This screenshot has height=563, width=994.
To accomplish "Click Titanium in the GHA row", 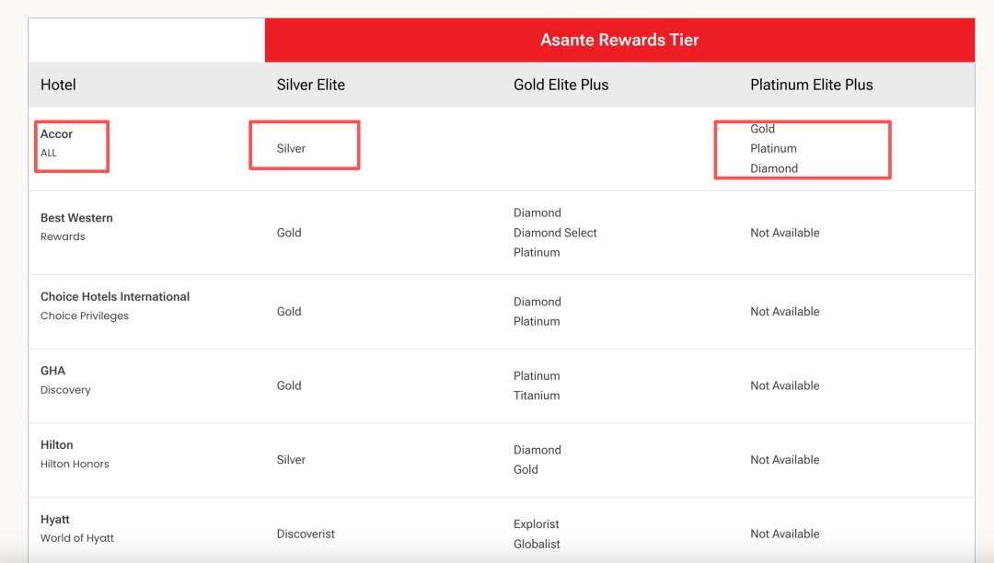I will (537, 396).
